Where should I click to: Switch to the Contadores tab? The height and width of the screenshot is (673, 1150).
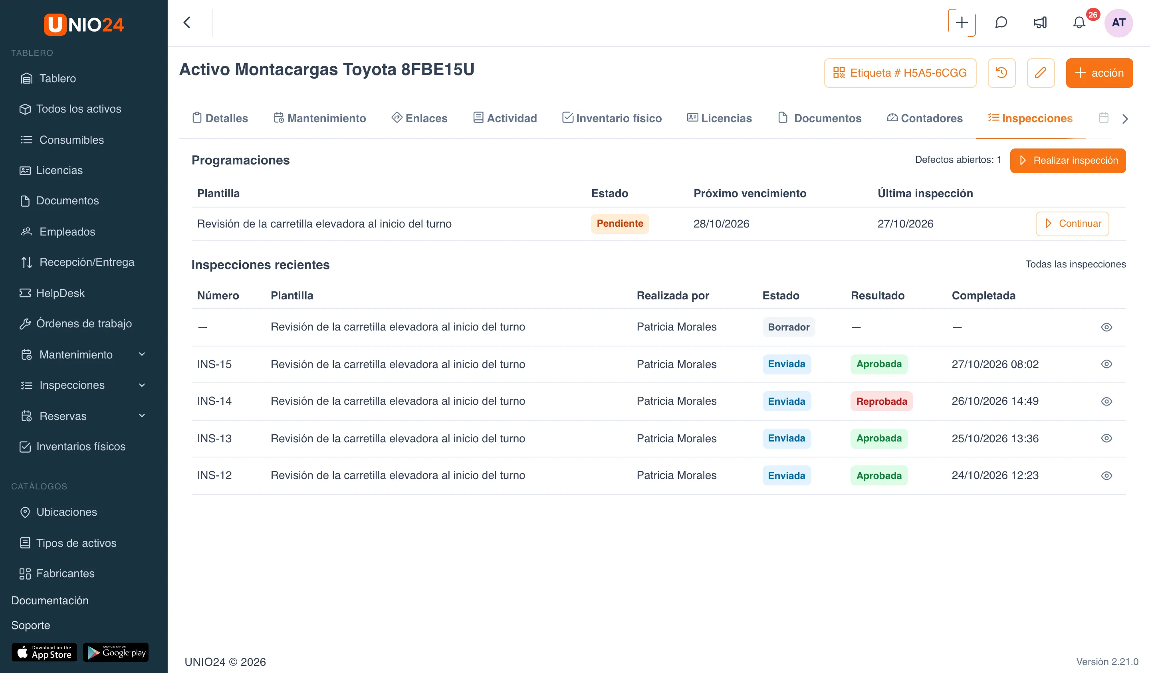[x=924, y=118]
